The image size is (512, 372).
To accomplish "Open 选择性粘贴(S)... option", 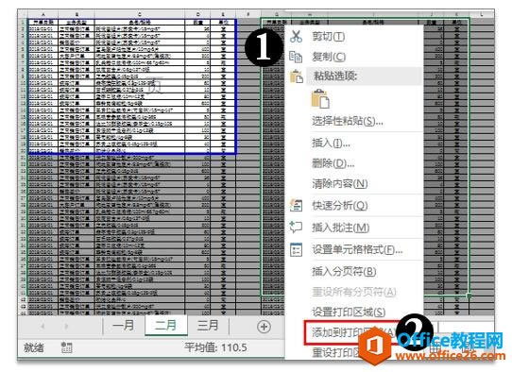I will pyautogui.click(x=348, y=121).
